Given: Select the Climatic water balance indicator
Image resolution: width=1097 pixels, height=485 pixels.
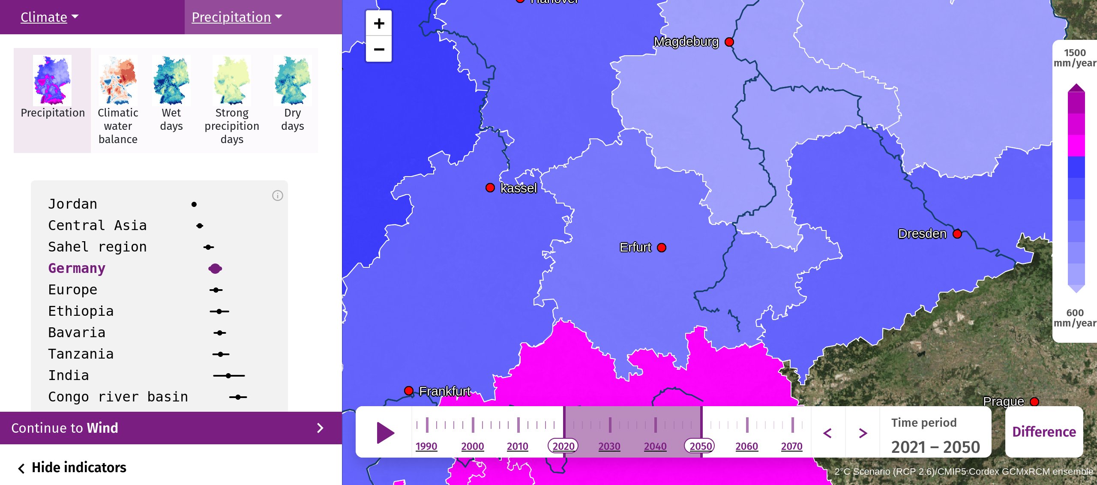Looking at the screenshot, I should (118, 100).
